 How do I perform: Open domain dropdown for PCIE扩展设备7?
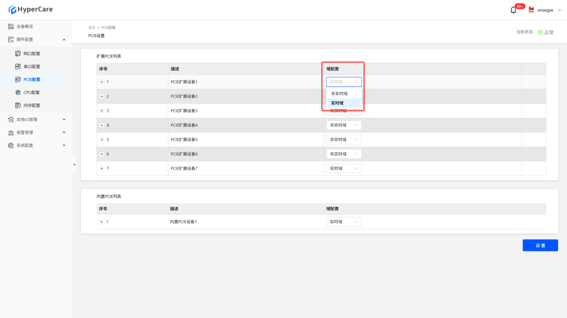pos(343,169)
